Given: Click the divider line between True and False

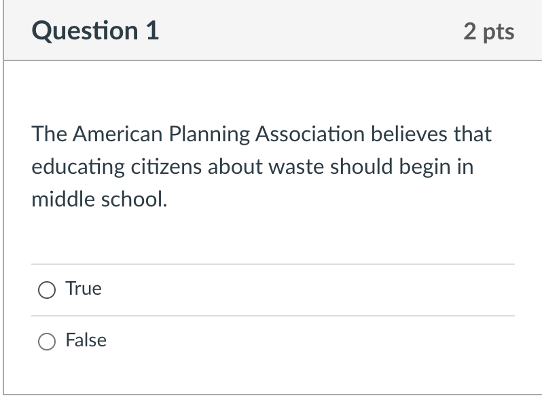Looking at the screenshot, I should click(272, 316).
